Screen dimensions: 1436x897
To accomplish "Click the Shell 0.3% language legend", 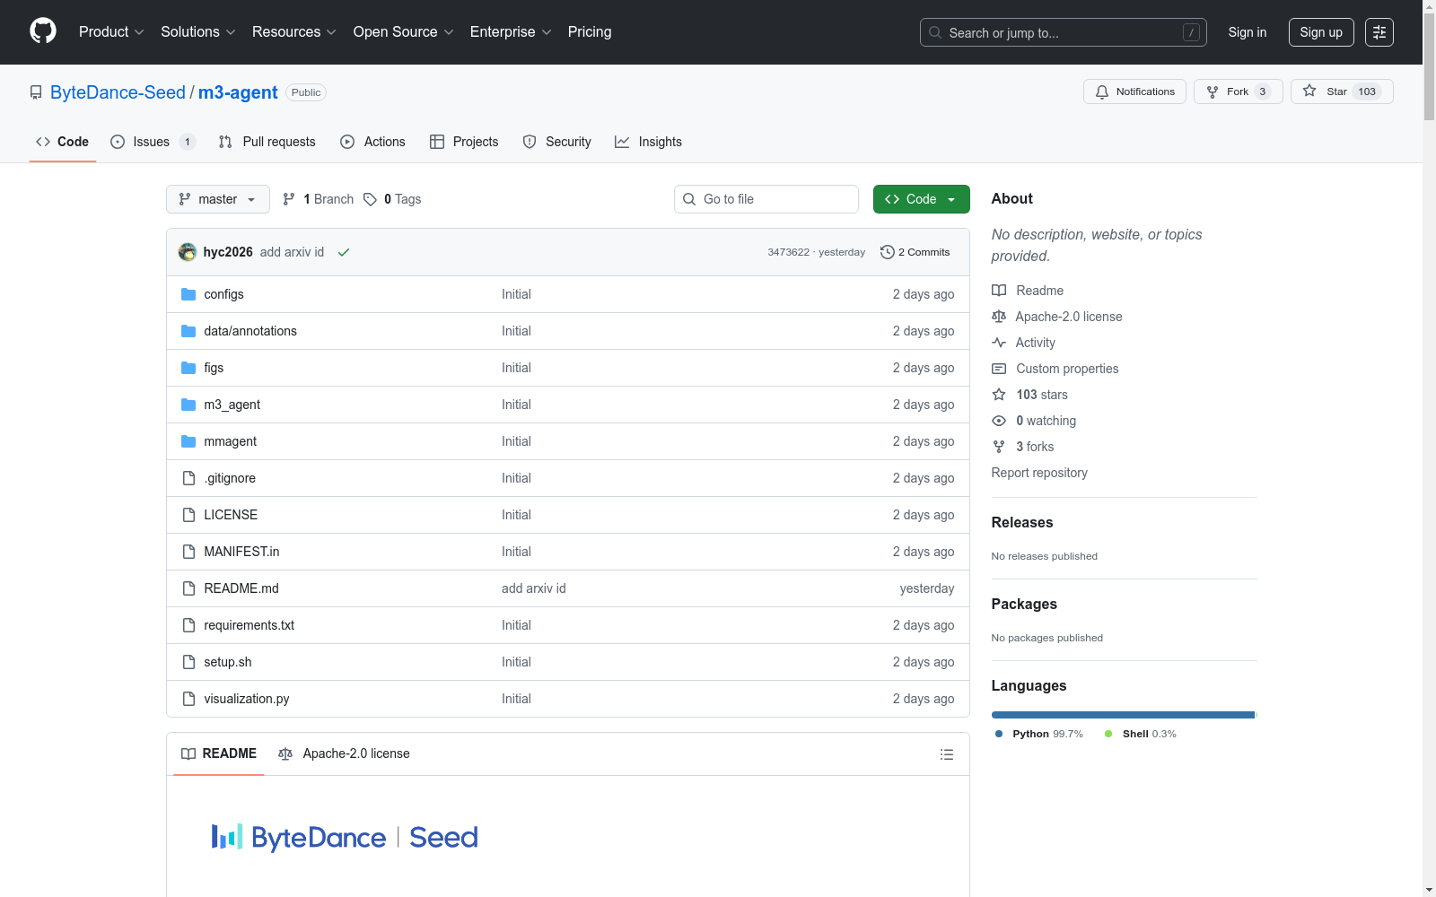I will 1141,734.
